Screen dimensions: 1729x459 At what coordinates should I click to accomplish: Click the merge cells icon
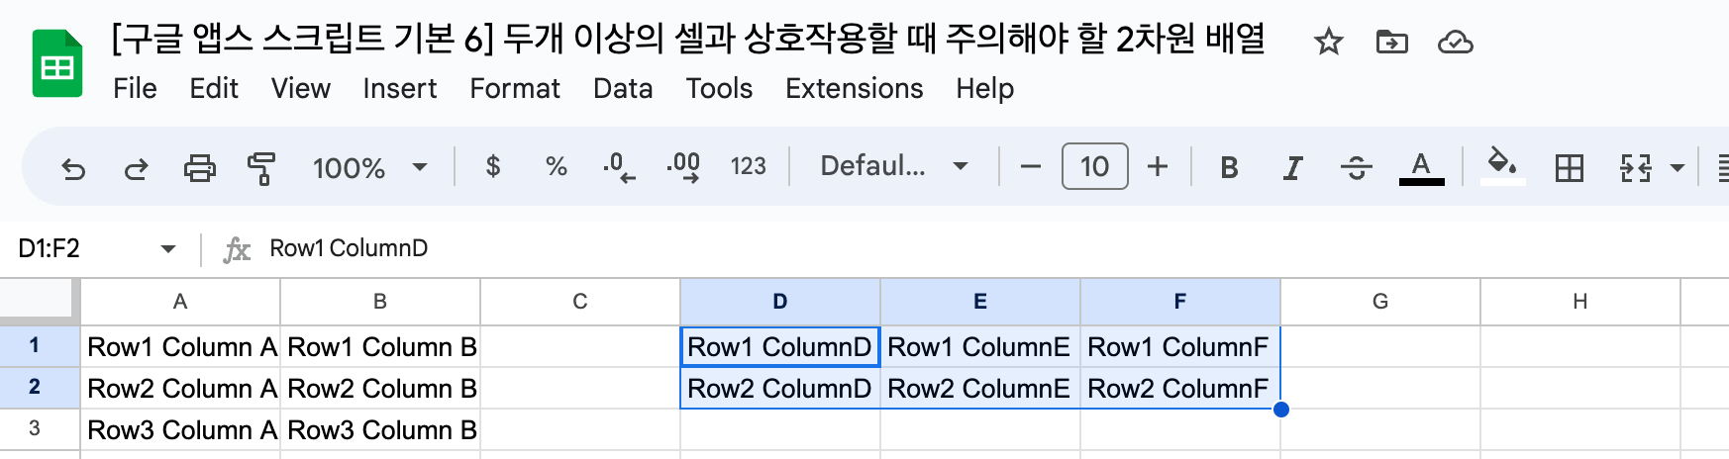(1635, 168)
